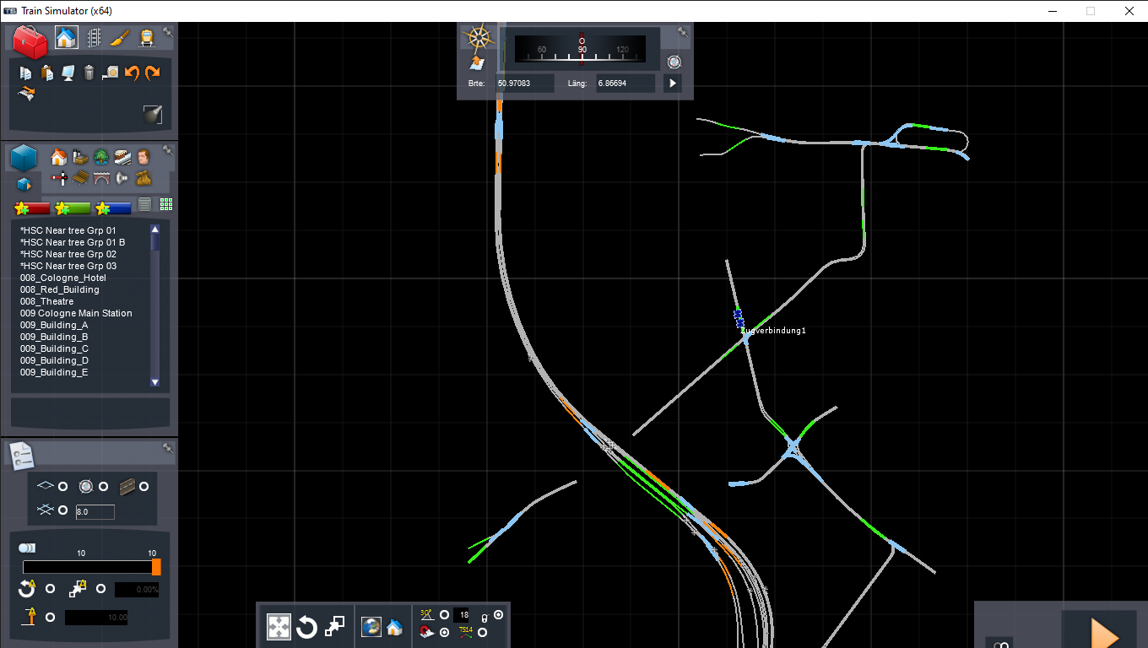Choose the brick arch bridge category

[x=101, y=178]
